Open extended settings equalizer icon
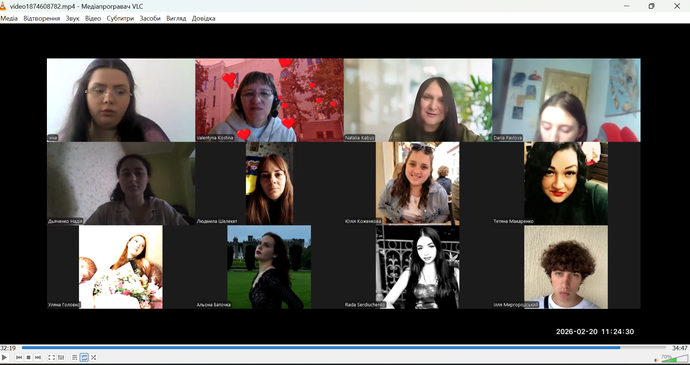The image size is (690, 365). point(61,357)
